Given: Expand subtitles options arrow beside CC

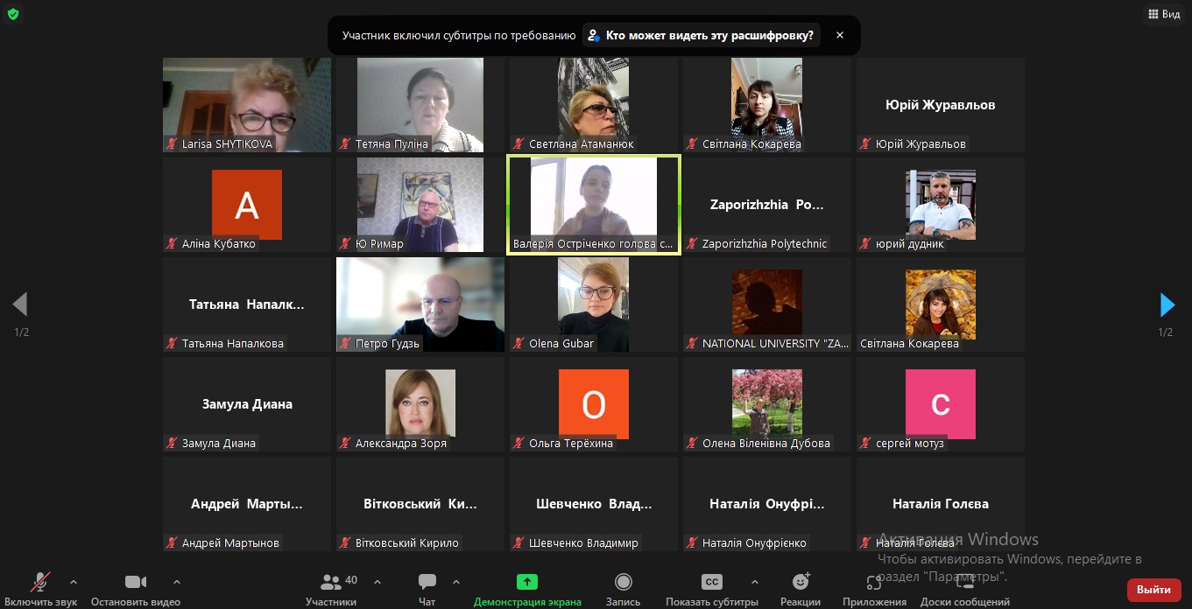Looking at the screenshot, I should (754, 581).
